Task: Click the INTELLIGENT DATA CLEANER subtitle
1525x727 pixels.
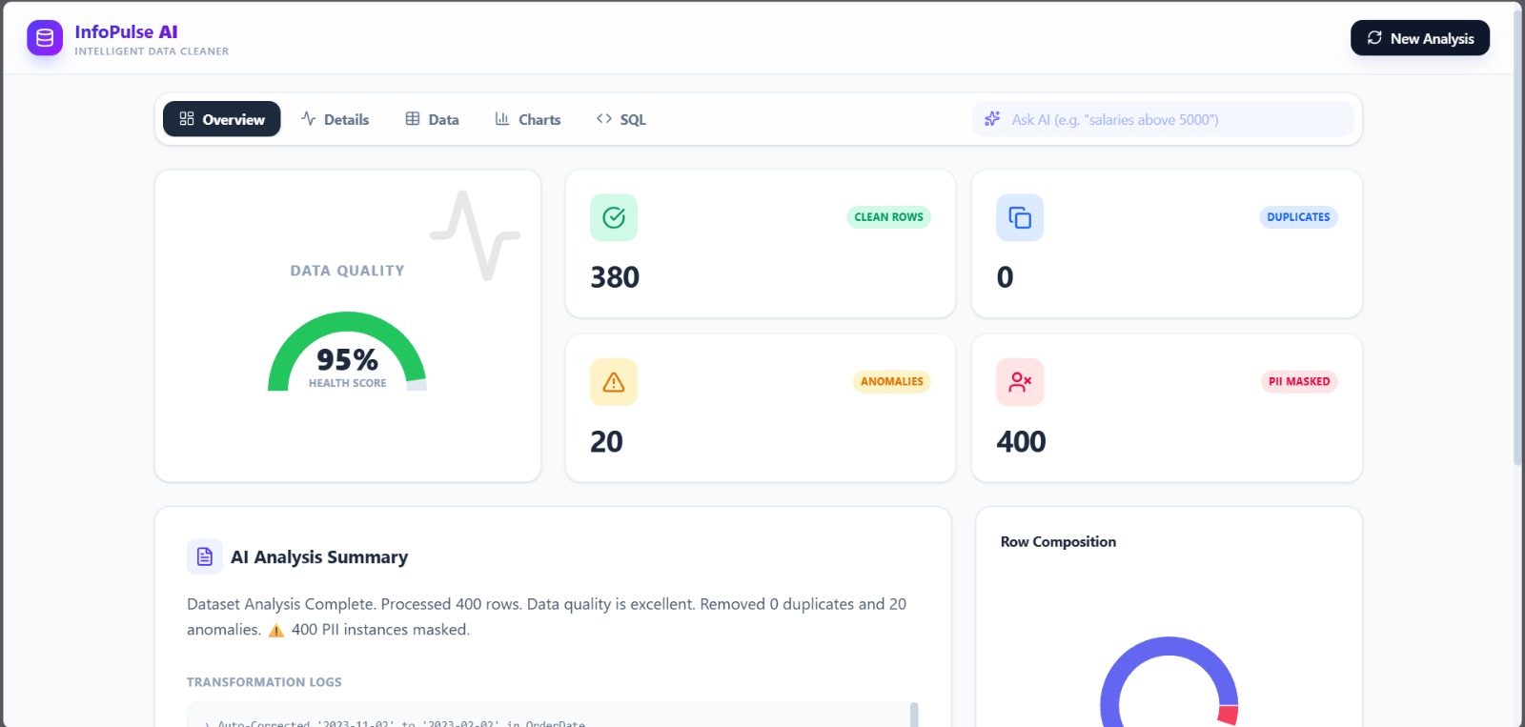Action: coord(152,51)
